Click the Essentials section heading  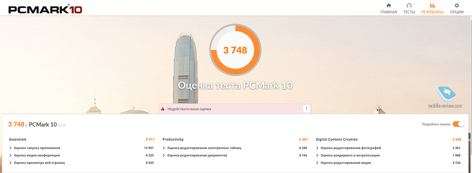tap(18, 139)
